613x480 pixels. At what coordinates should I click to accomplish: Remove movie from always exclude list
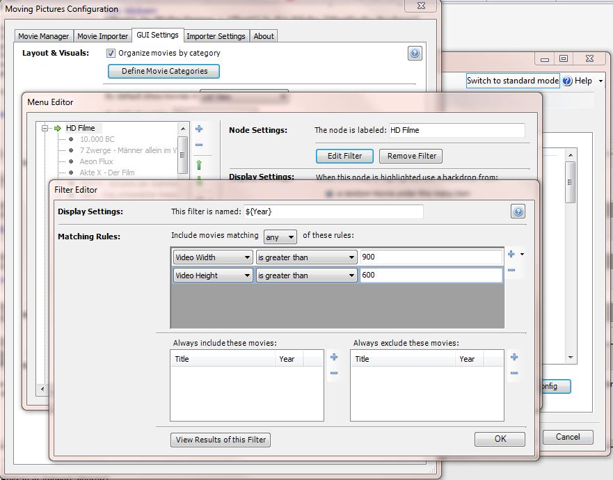pos(514,373)
